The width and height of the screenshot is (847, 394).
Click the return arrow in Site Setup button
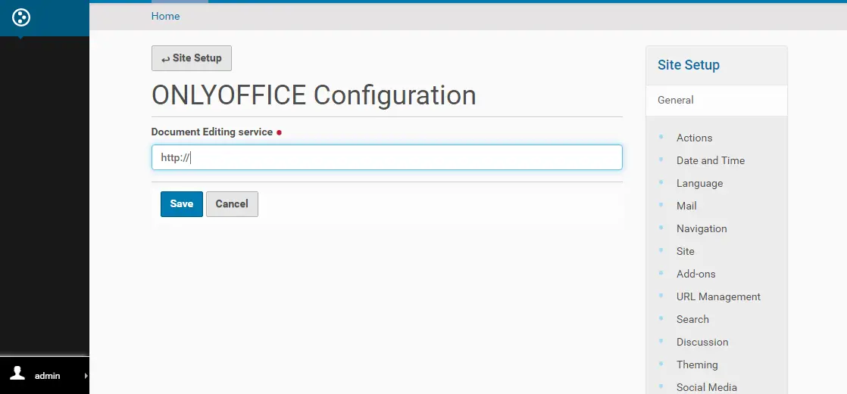[165, 59]
